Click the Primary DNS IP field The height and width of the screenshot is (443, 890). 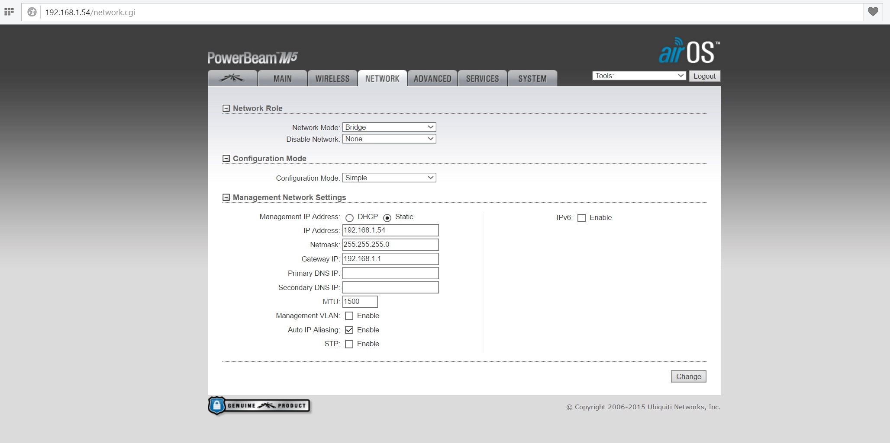(390, 273)
